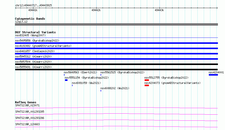Screen dimensions: 225x130
Task: Click the blue bar under nsv5945312
Action: click(x=116, y=59)
